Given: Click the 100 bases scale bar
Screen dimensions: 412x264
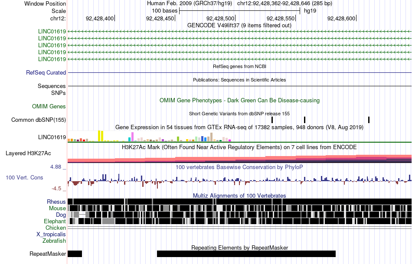Looking at the screenshot, I should click(239, 11).
